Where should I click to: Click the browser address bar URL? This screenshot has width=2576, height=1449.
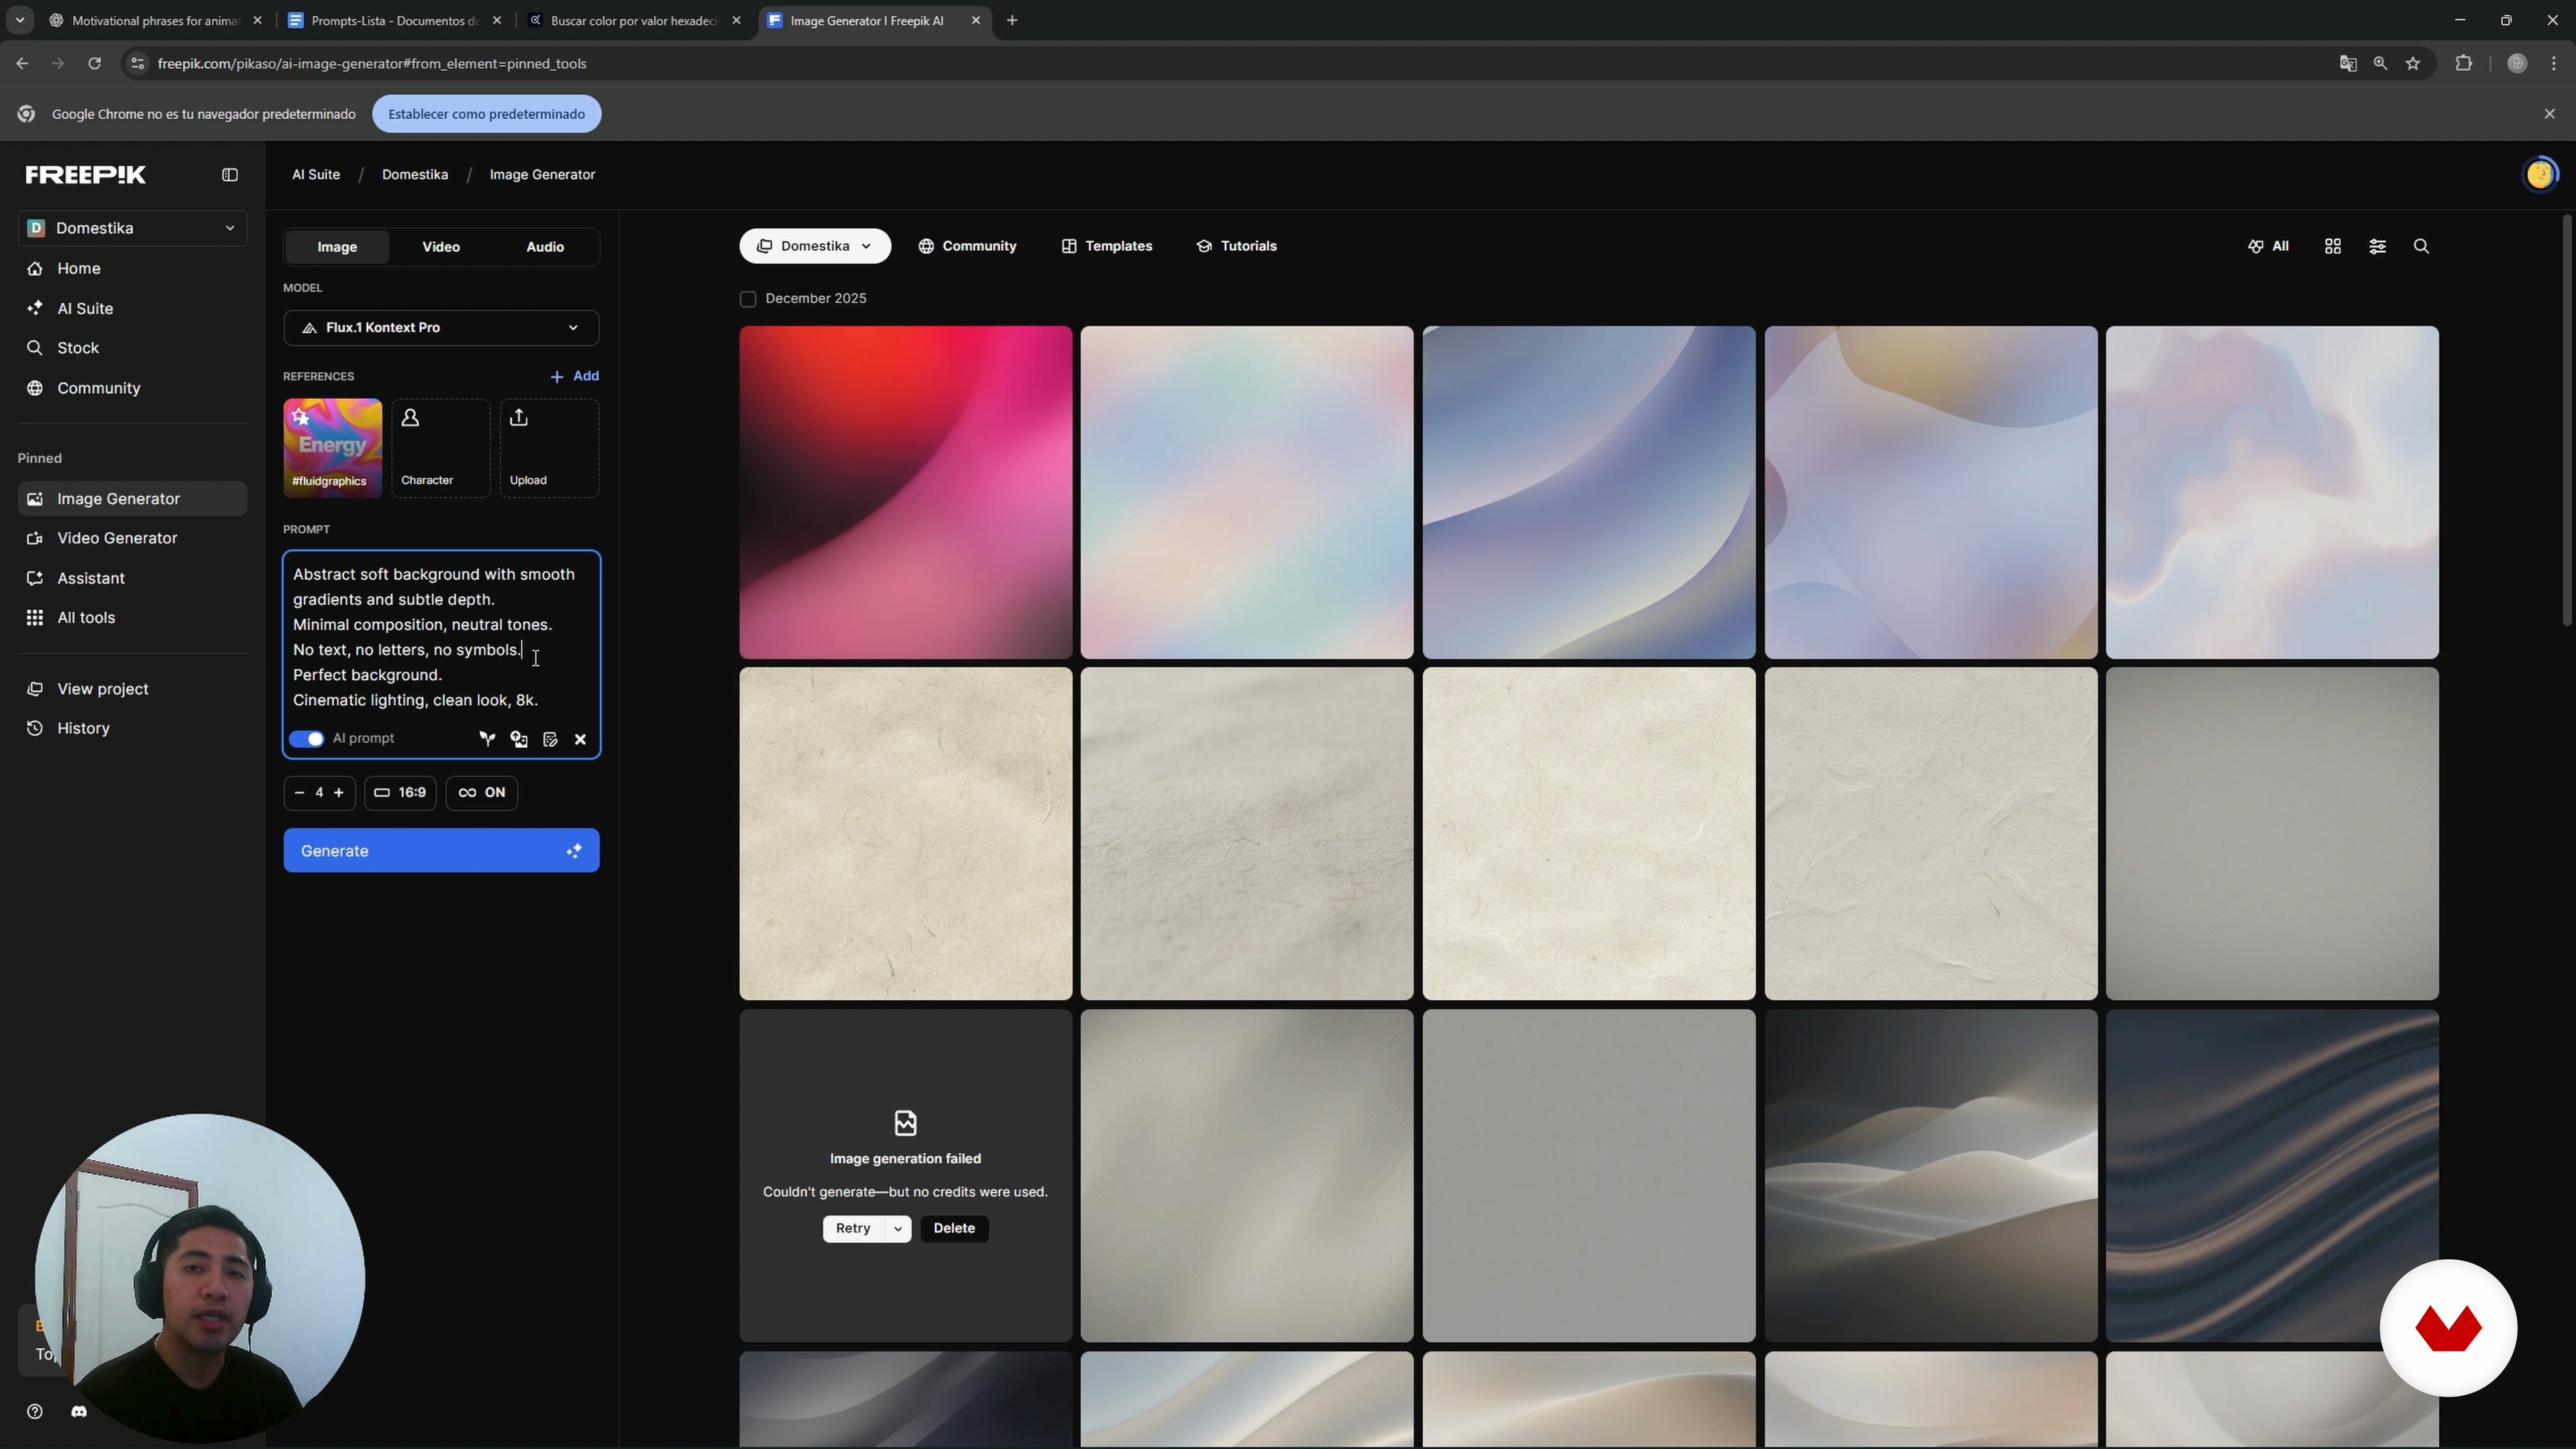coord(372,64)
